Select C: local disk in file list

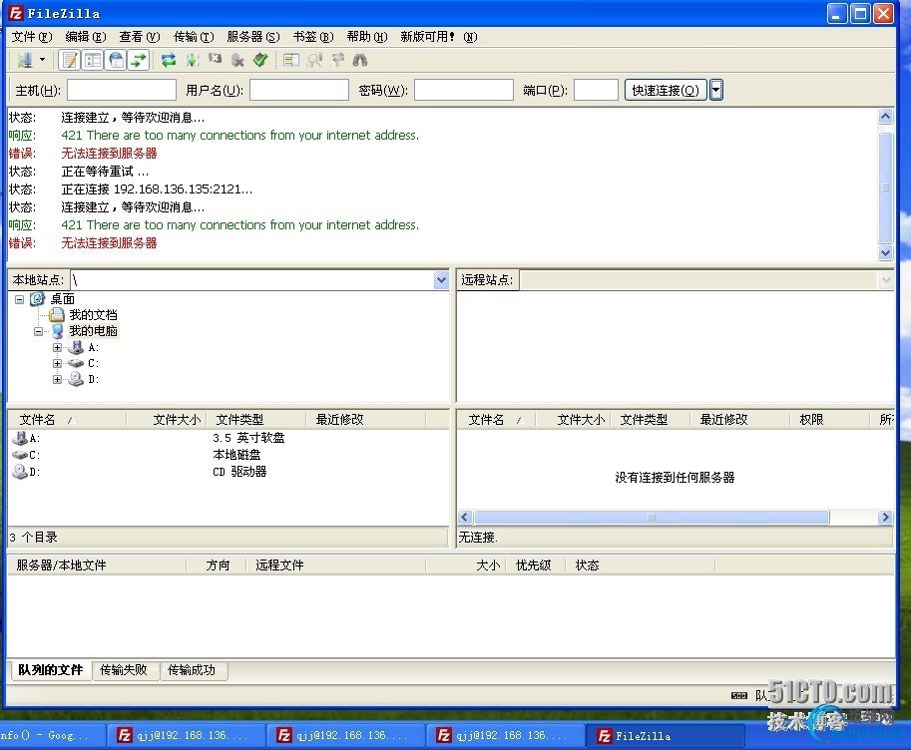(x=35, y=455)
